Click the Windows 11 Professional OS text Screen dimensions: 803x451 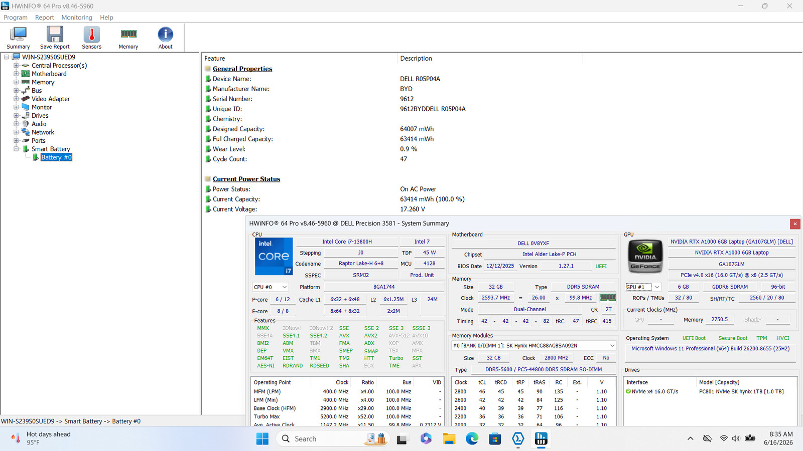click(x=711, y=349)
